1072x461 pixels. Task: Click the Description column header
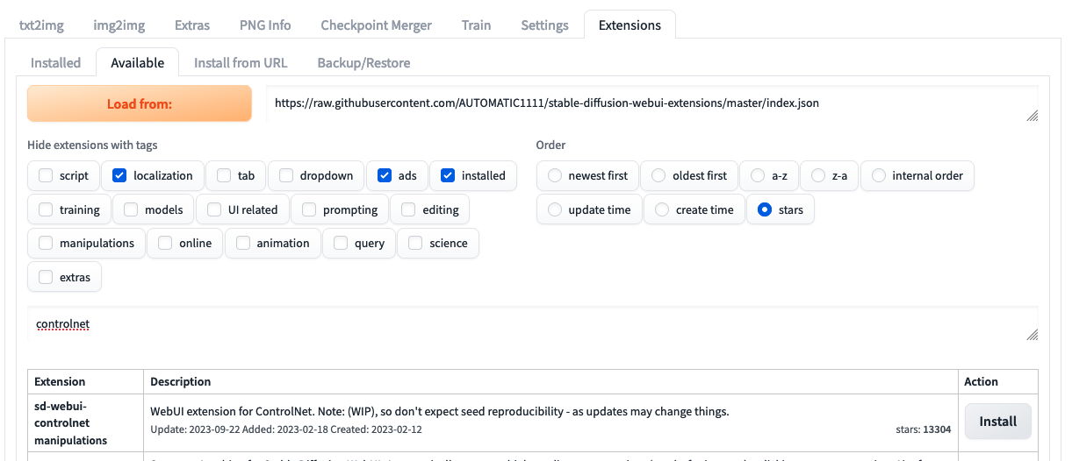click(181, 381)
